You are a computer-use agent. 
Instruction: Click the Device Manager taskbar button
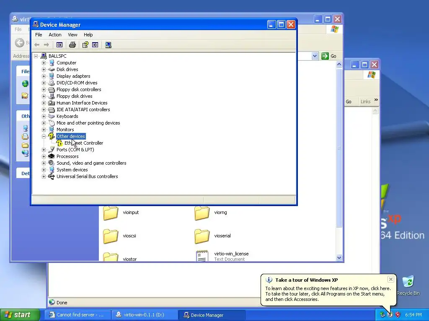(211, 315)
